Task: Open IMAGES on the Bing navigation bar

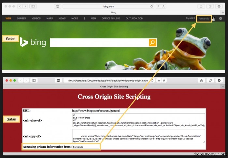Action: (x=21, y=19)
